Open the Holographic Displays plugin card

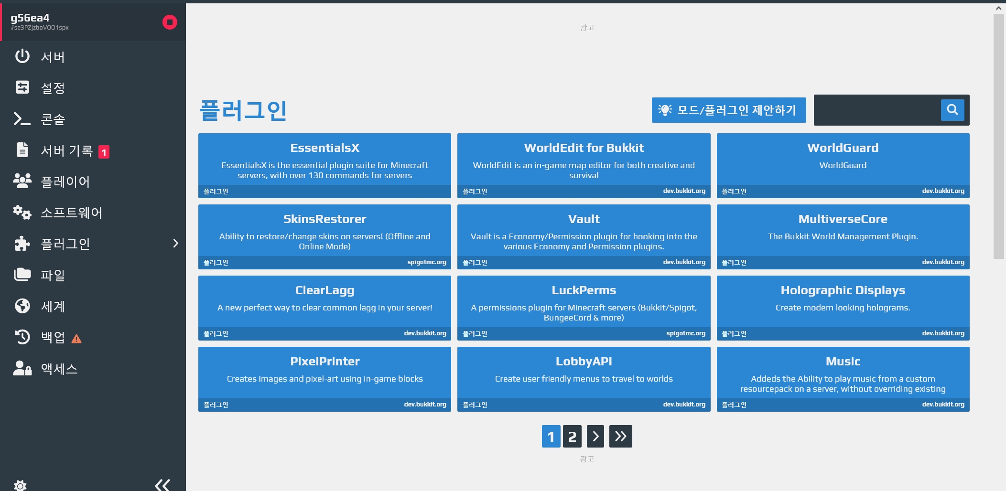click(843, 308)
